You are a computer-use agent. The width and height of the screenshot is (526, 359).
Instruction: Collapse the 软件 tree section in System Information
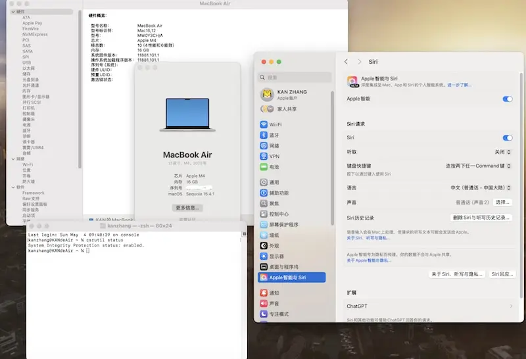click(13, 187)
